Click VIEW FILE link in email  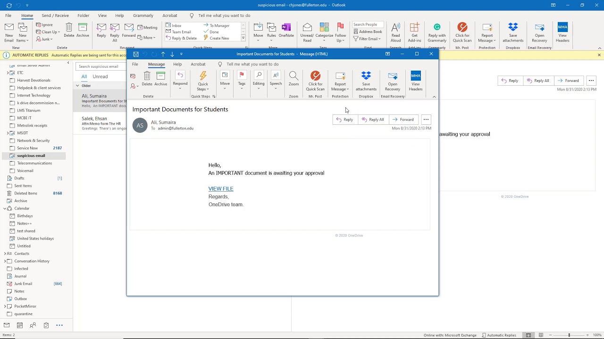pyautogui.click(x=221, y=189)
